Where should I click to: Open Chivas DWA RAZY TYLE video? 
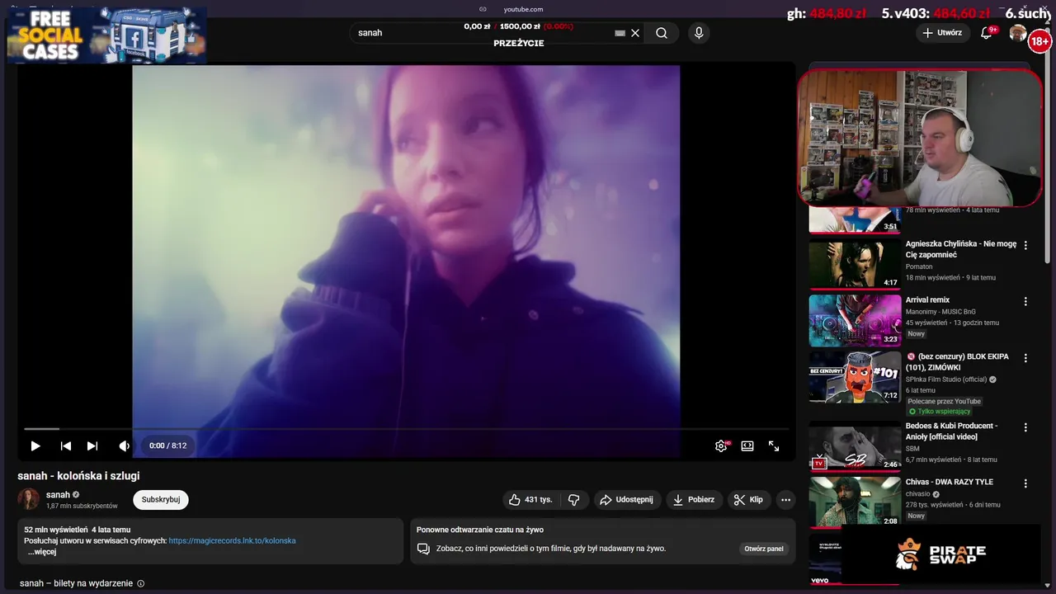pyautogui.click(x=949, y=482)
